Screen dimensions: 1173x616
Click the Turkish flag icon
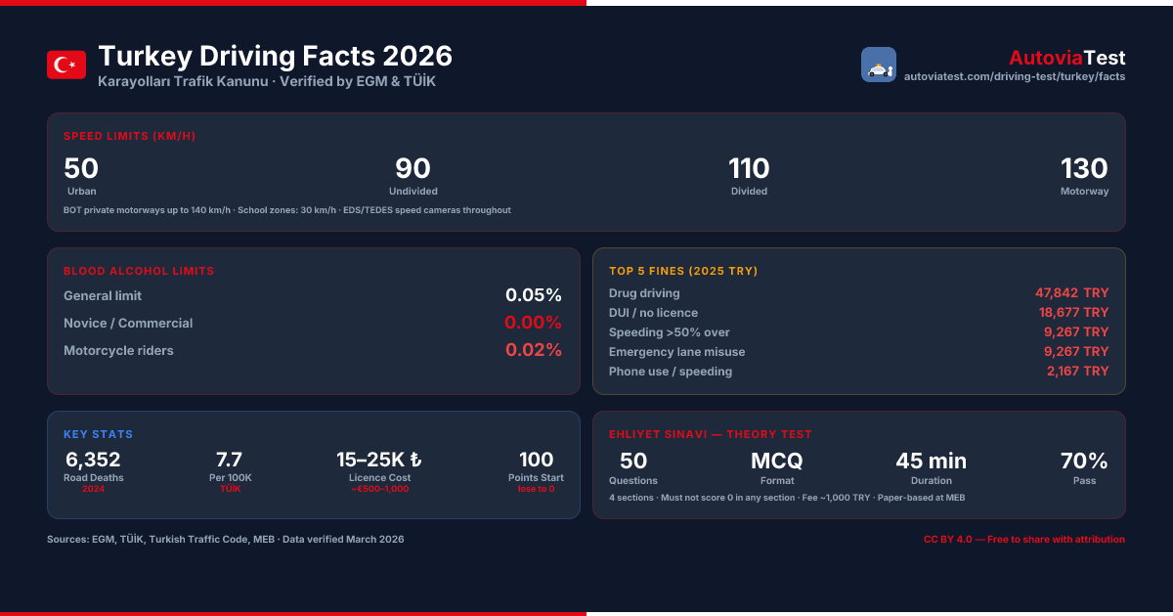tap(66, 65)
